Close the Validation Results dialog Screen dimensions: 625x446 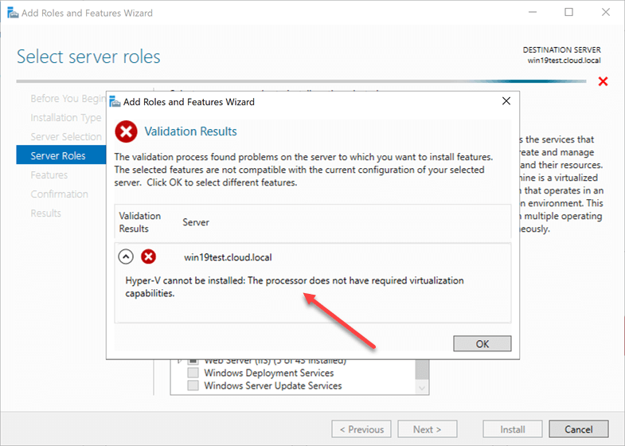pyautogui.click(x=506, y=101)
